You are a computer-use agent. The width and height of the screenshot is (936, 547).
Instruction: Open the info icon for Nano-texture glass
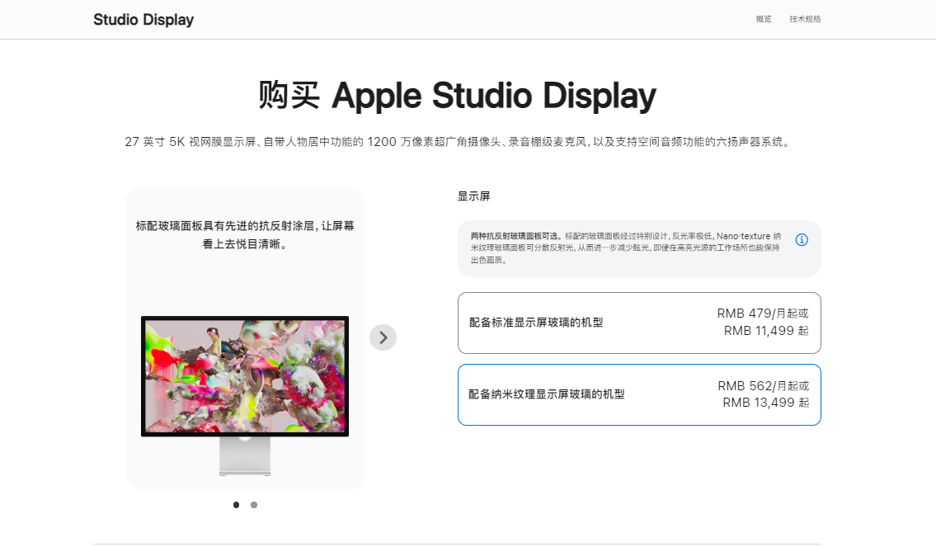[x=802, y=239]
